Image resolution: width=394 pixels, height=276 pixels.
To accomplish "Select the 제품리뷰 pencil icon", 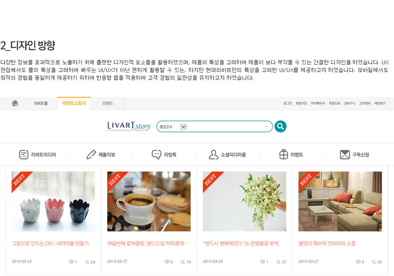I will [91, 155].
